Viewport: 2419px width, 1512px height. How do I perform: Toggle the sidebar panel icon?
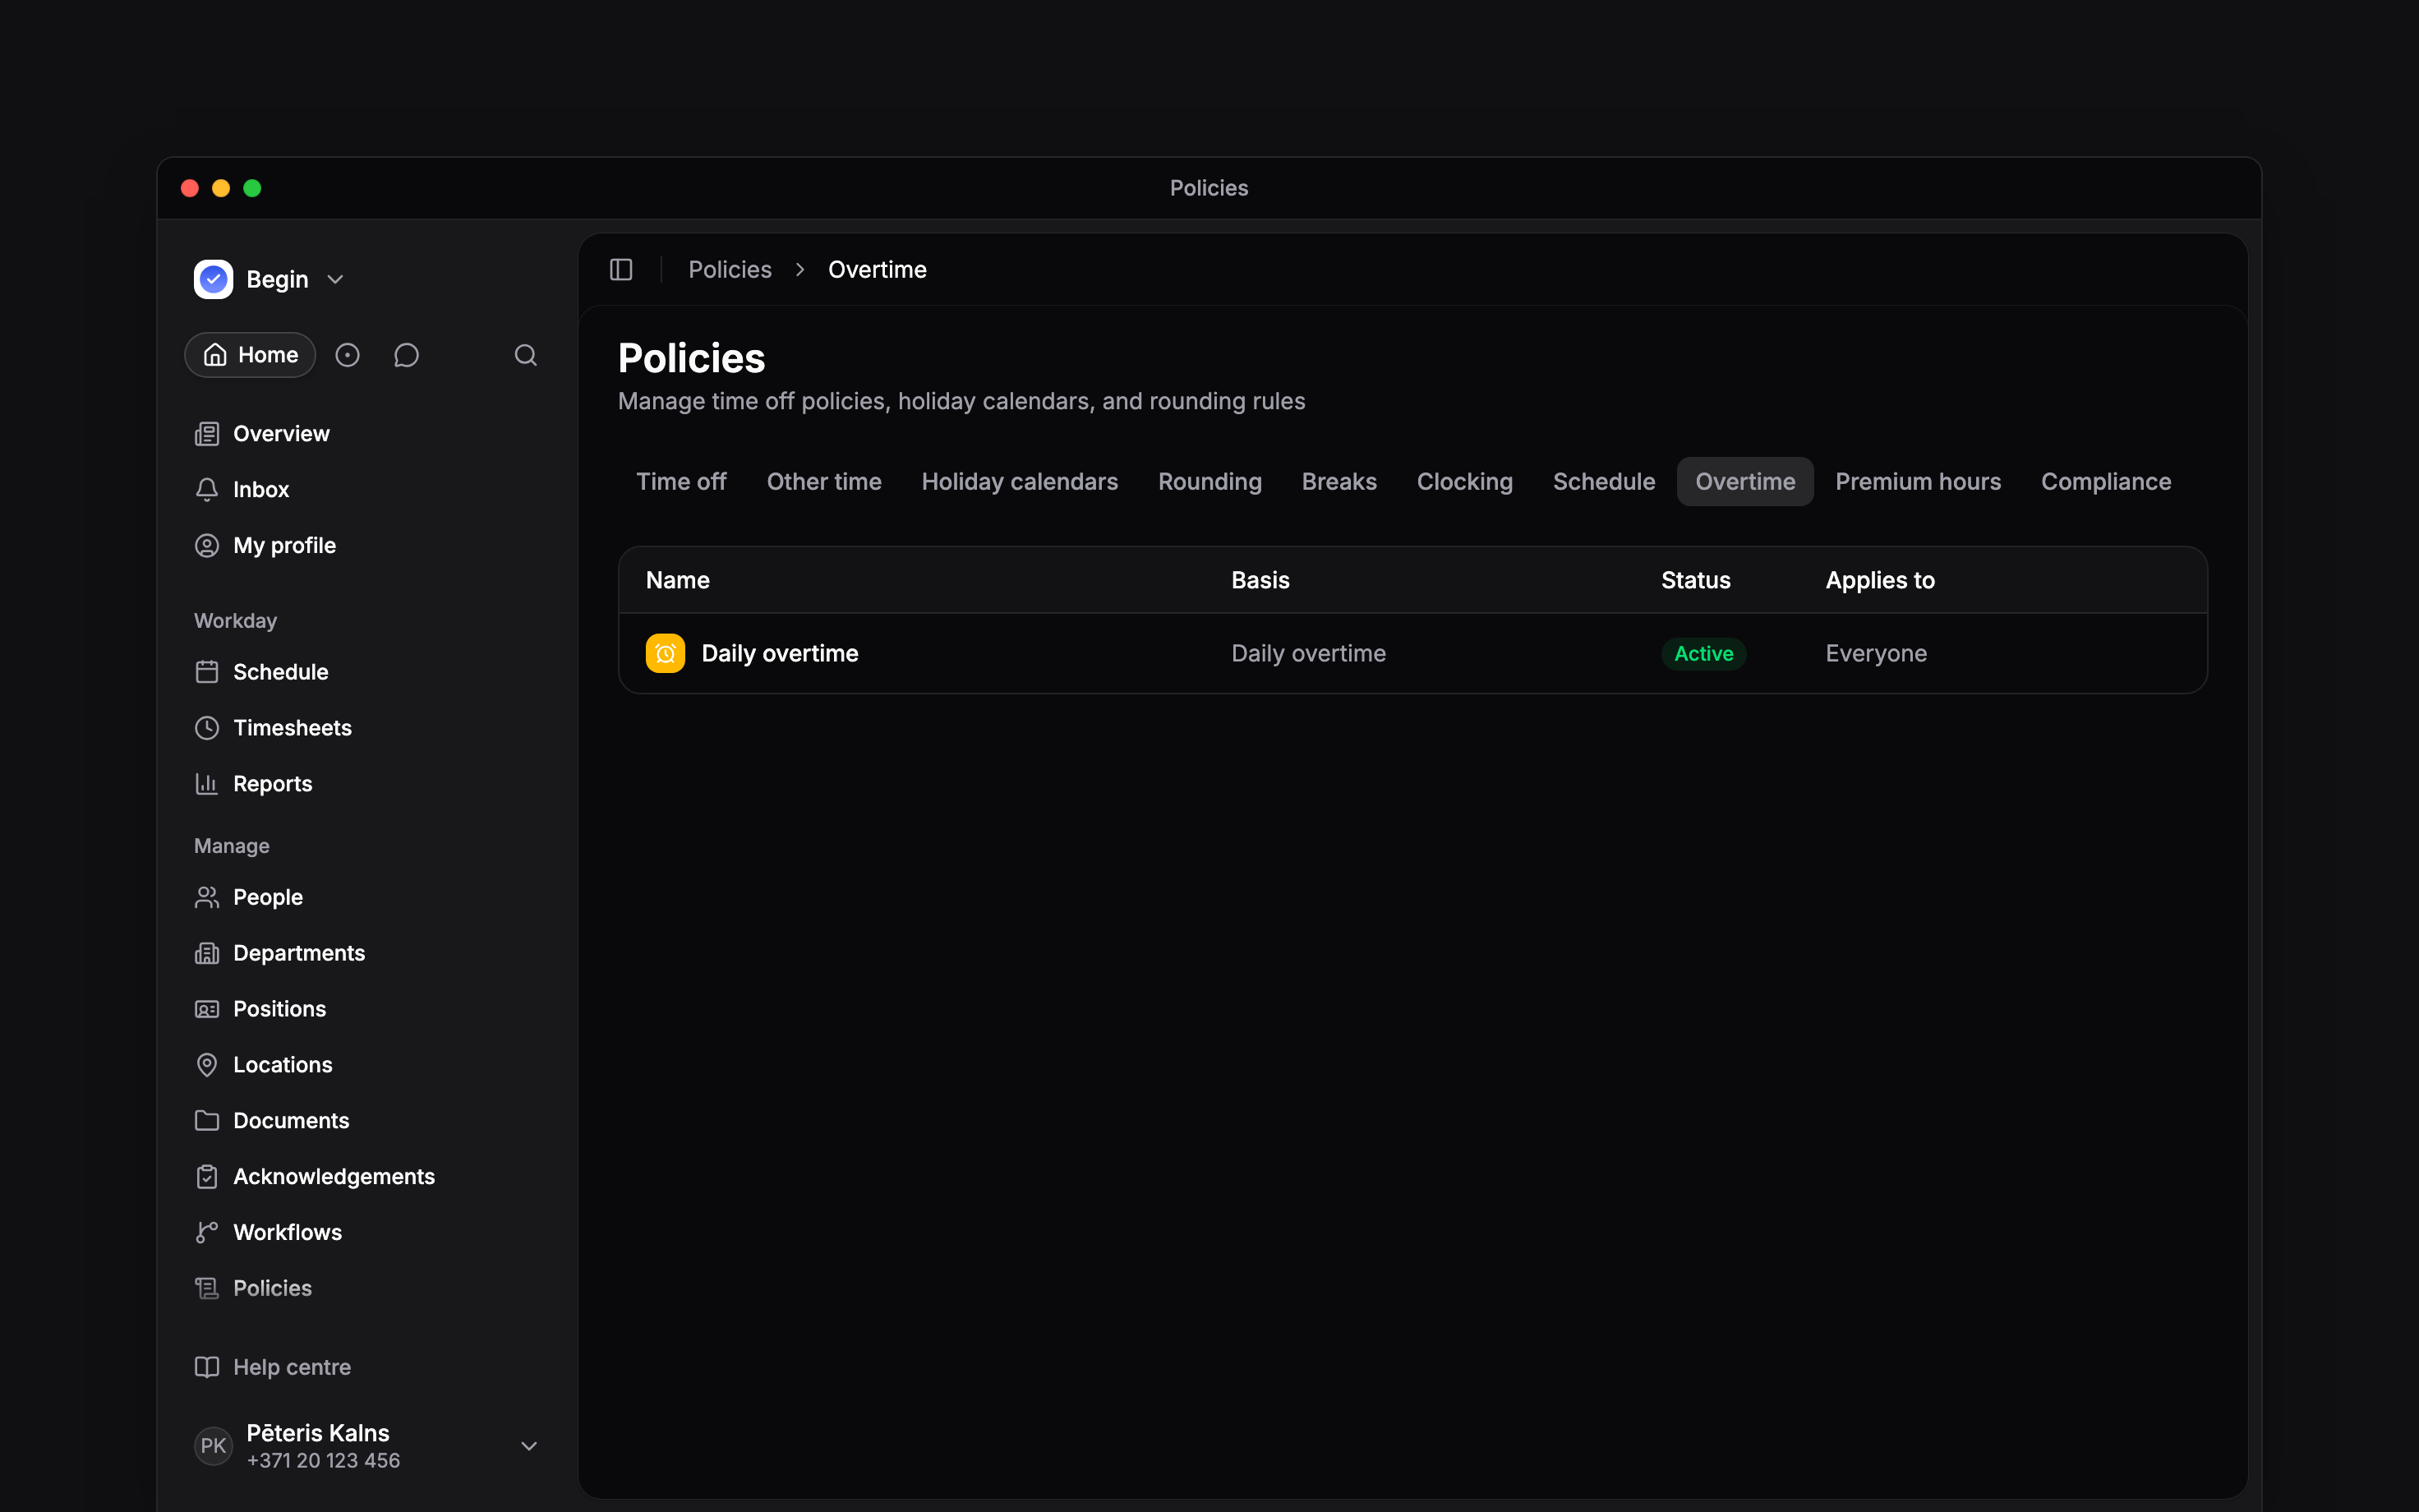click(x=620, y=270)
